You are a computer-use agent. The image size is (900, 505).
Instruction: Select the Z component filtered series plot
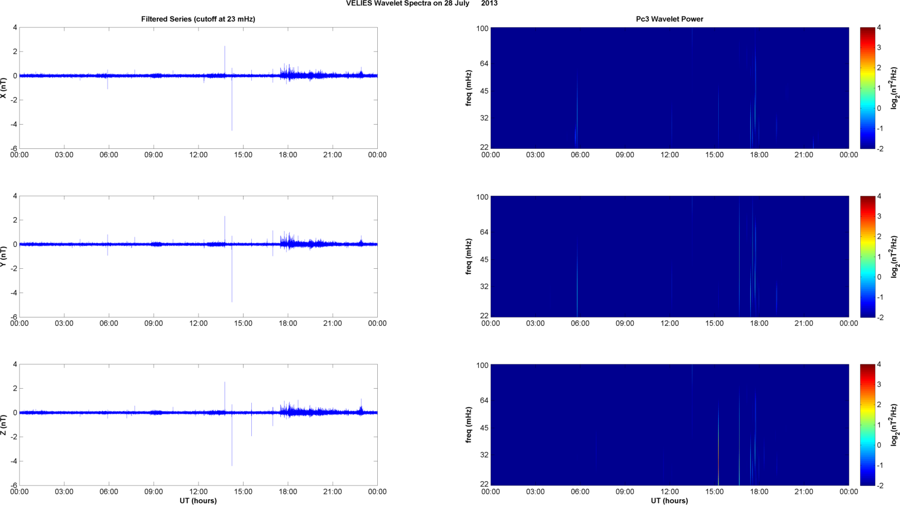198,425
